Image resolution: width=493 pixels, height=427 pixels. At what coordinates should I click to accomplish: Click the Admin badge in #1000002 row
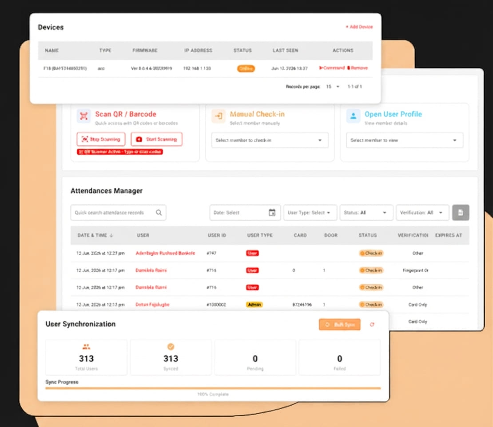(x=254, y=305)
